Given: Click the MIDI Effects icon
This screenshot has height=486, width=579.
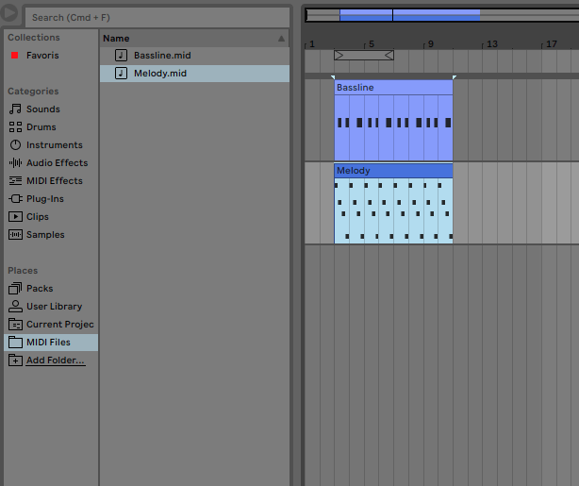Looking at the screenshot, I should click(x=15, y=181).
